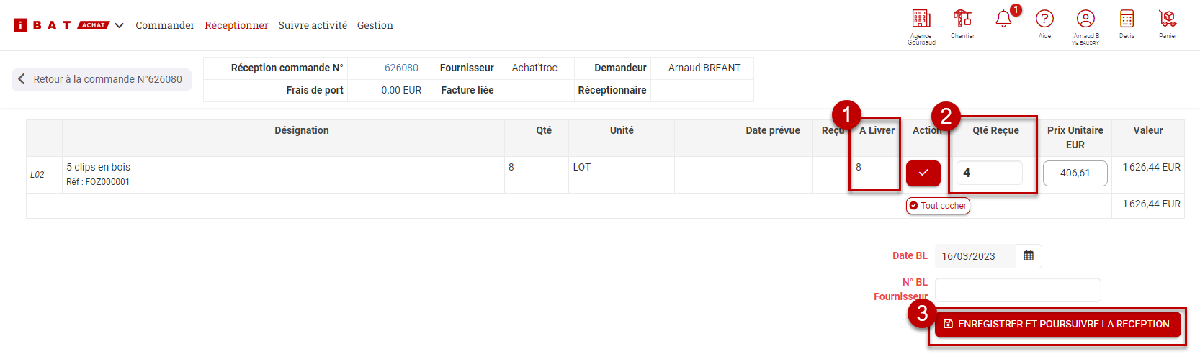1200x354 pixels.
Task: Open the Aide help icon
Action: [1044, 19]
